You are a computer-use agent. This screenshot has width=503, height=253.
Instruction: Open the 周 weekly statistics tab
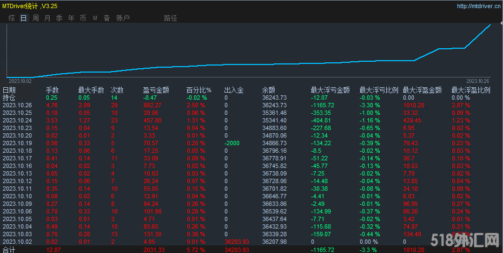pyautogui.click(x=35, y=18)
